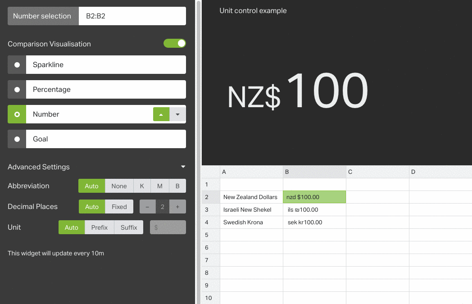Click the vertical divider scrollbar between the panels

[199, 152]
